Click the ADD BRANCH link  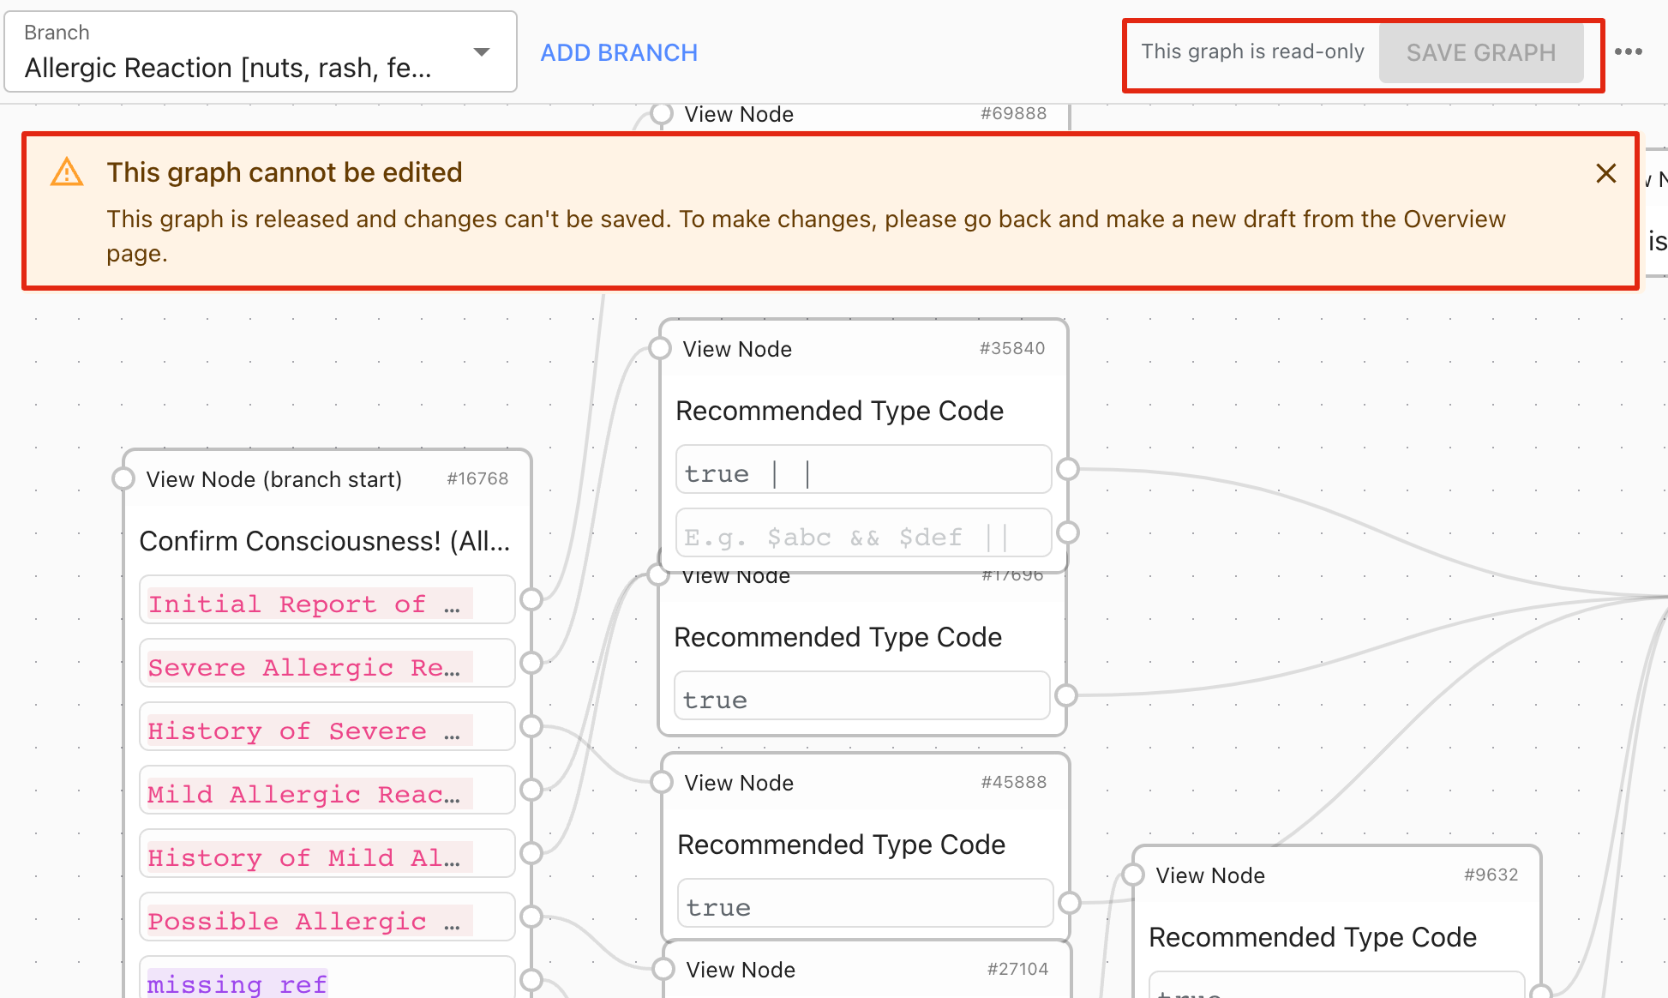point(619,52)
